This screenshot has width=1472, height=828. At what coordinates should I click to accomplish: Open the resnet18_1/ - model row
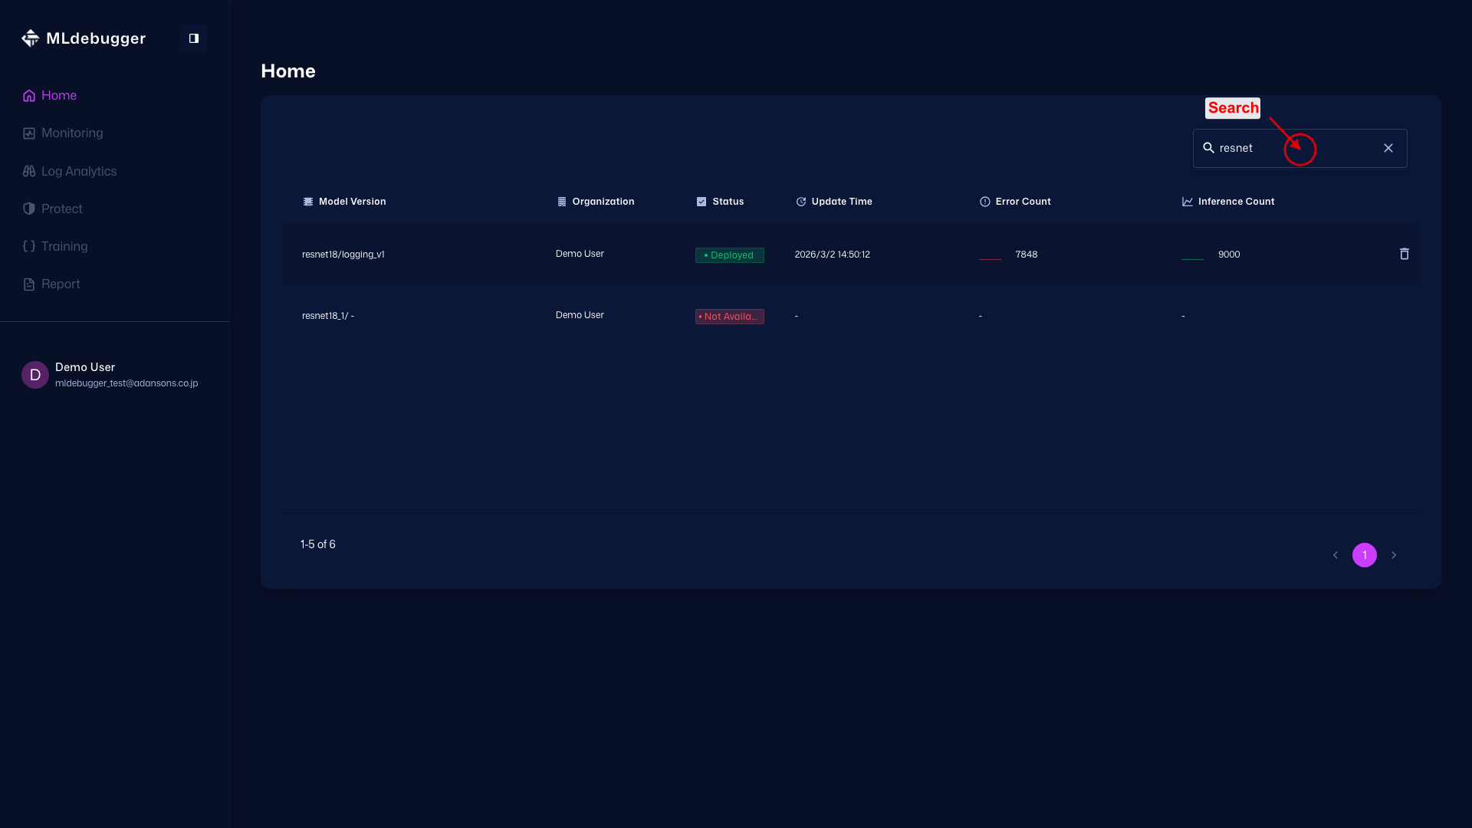tap(328, 316)
